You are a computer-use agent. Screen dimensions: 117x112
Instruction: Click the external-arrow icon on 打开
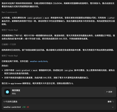tap(107, 92)
